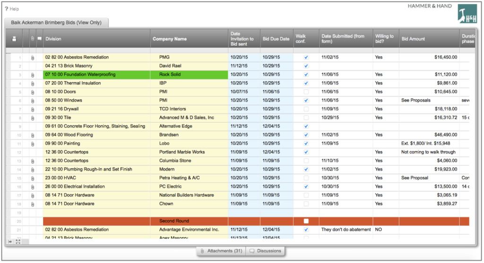Click the Willing to bid? column header
The image size is (484, 263).
click(x=386, y=39)
